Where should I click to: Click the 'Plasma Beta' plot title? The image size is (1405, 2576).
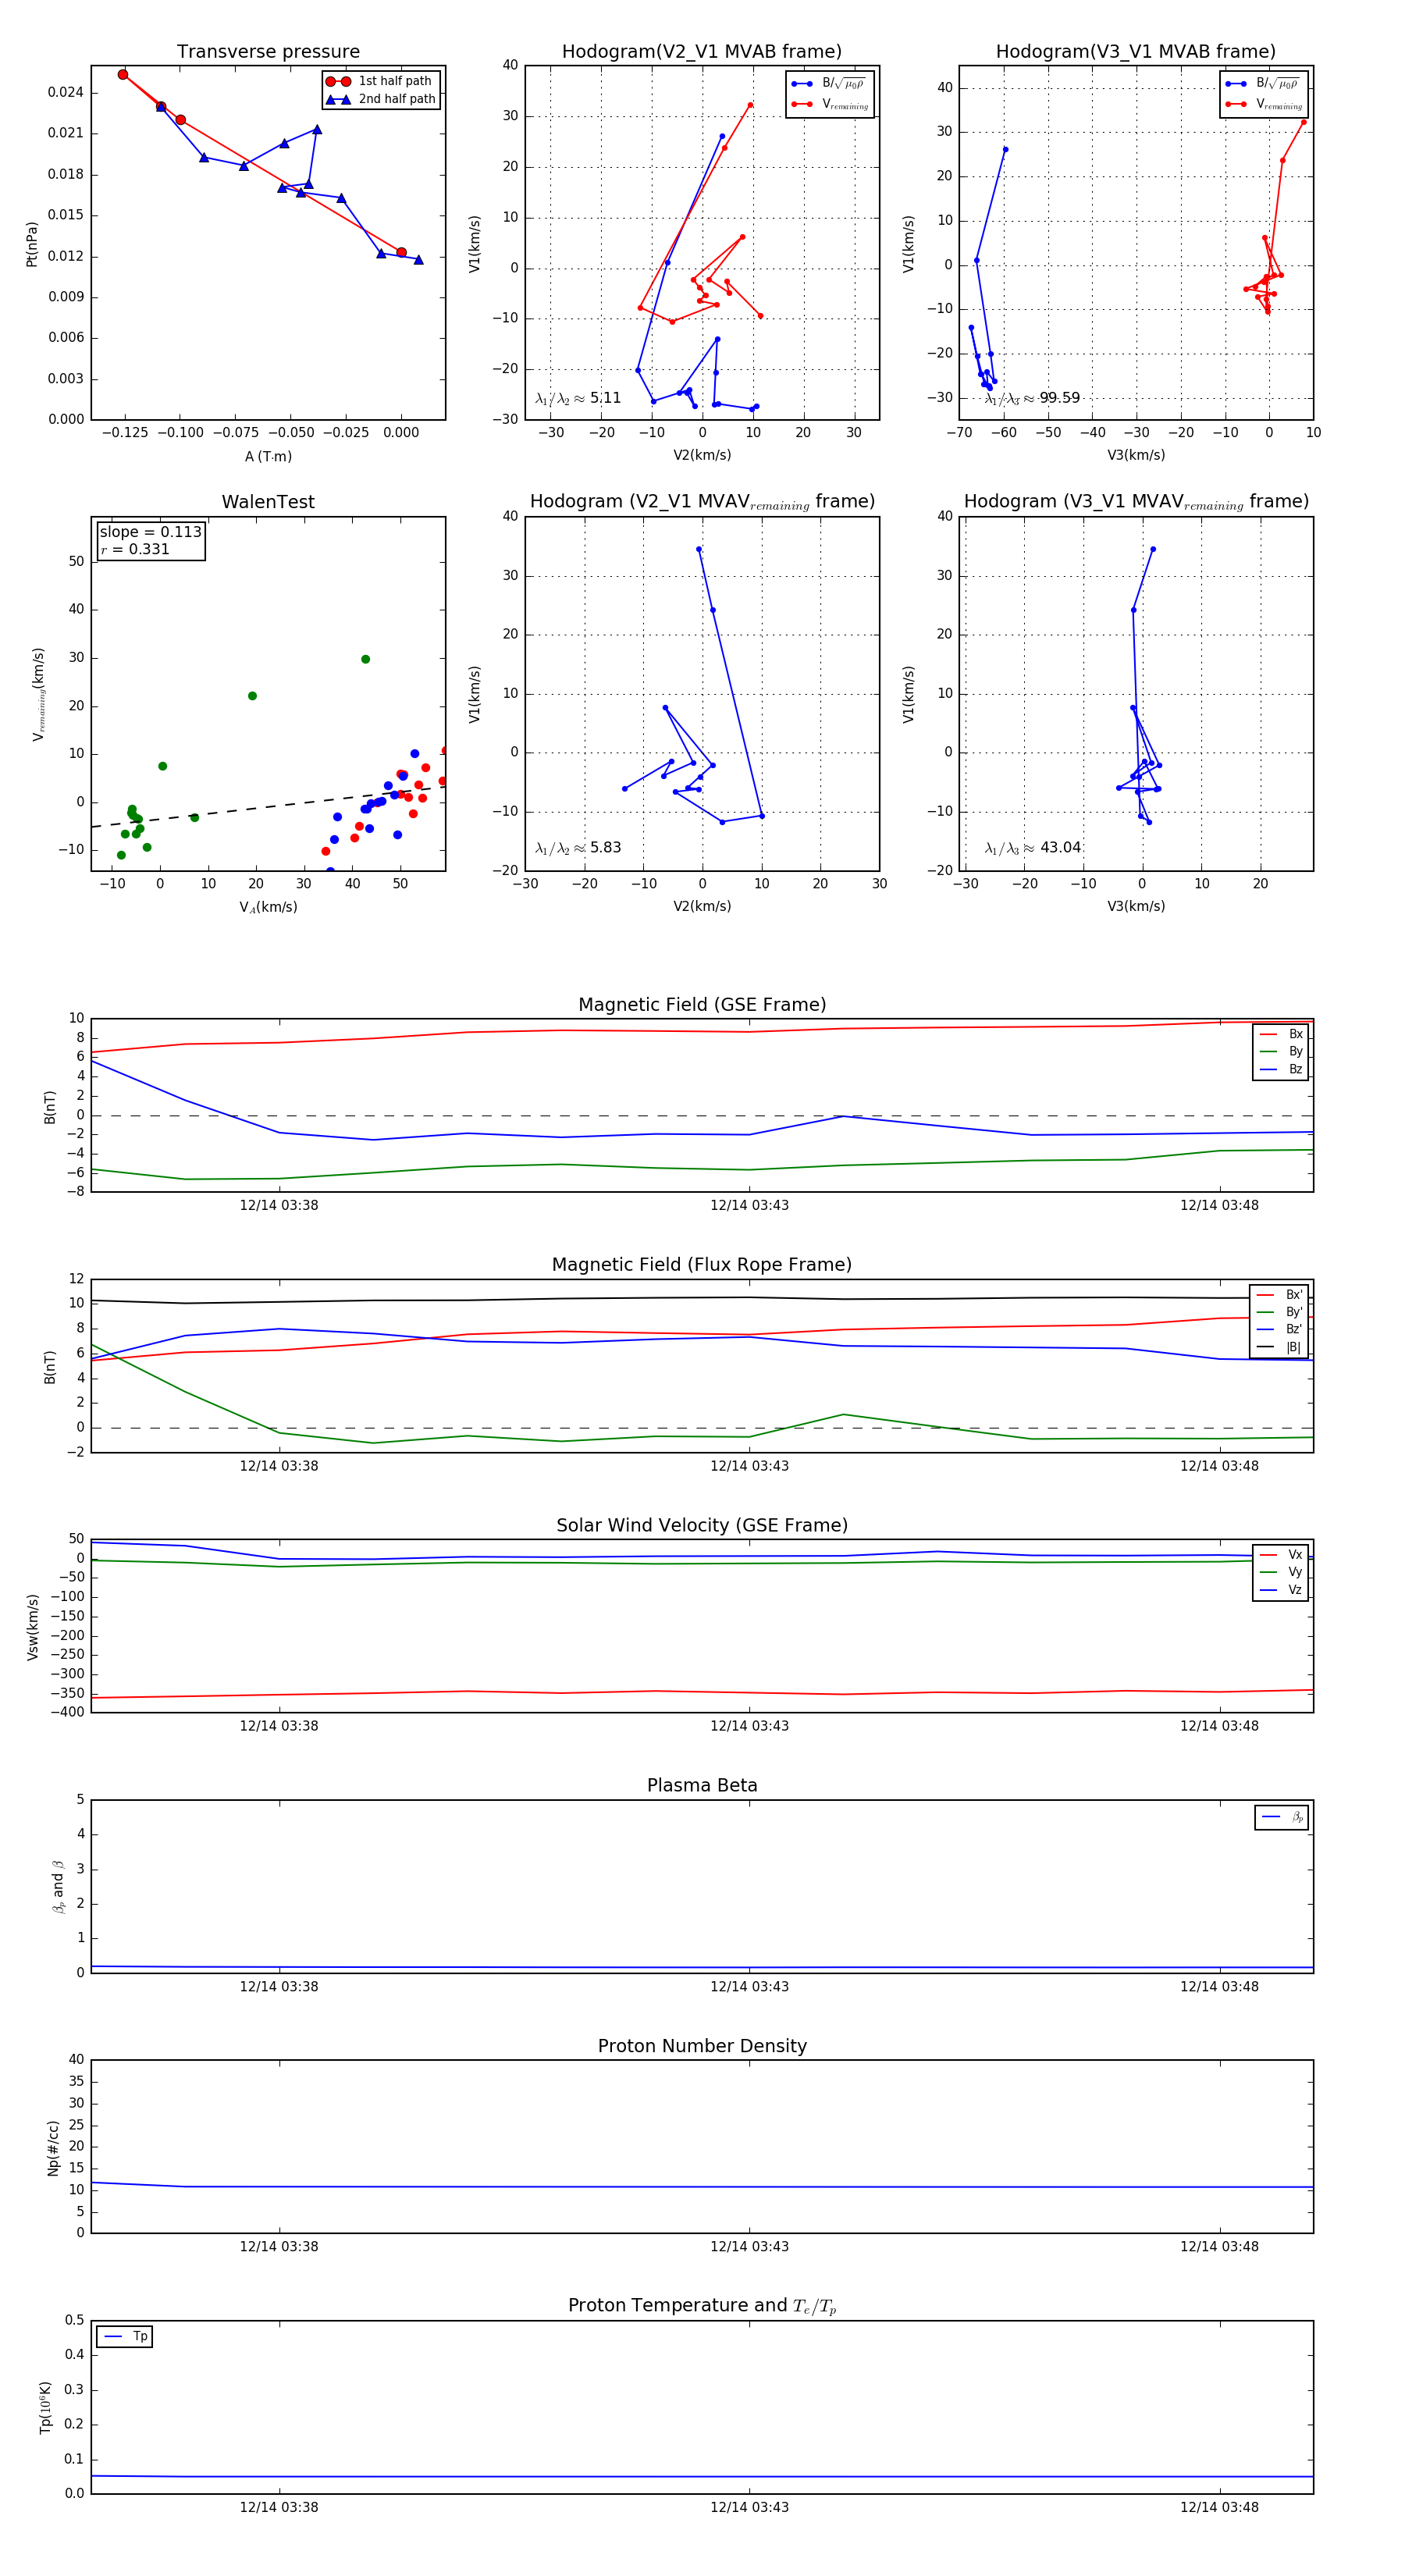pos(702,1785)
